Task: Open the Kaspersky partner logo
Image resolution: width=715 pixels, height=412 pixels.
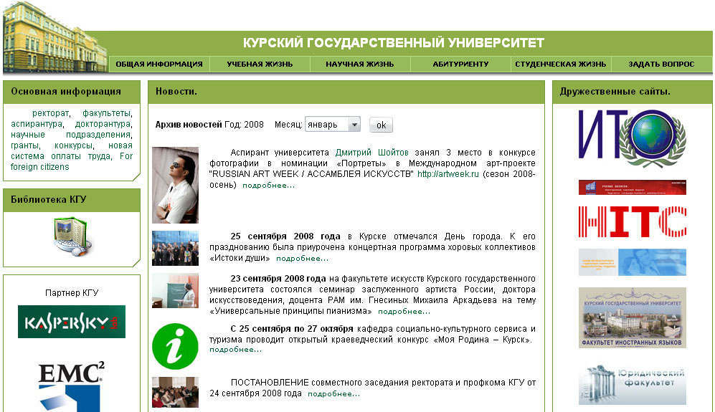Action: tap(72, 322)
